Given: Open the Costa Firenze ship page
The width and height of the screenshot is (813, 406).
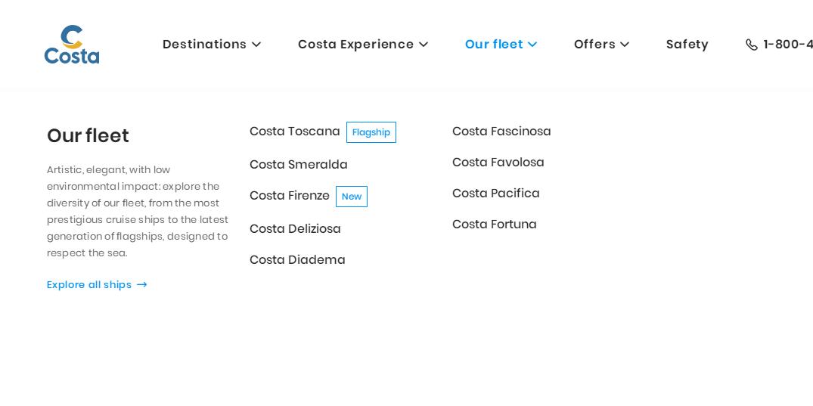Looking at the screenshot, I should tap(289, 196).
